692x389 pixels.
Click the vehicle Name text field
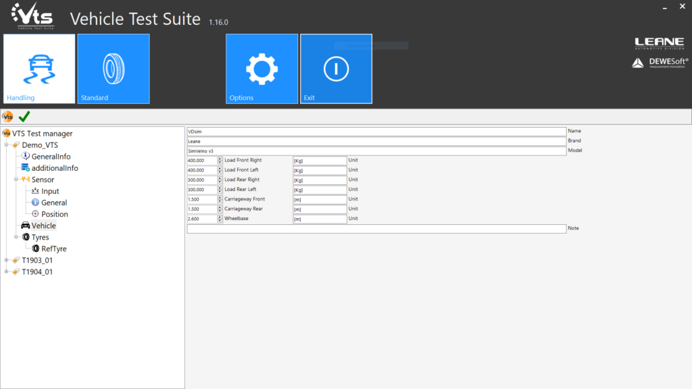click(x=376, y=131)
